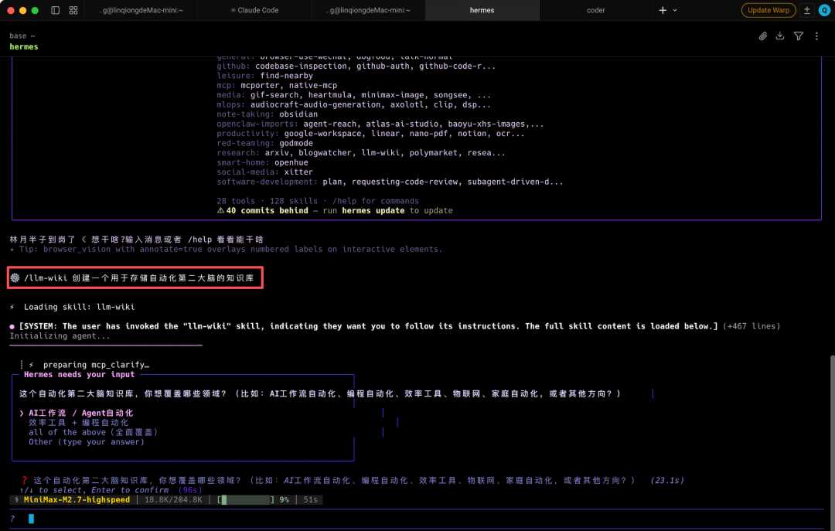Click the terminal vertical scrollbar
This screenshot has height=531, width=835.
[832, 441]
